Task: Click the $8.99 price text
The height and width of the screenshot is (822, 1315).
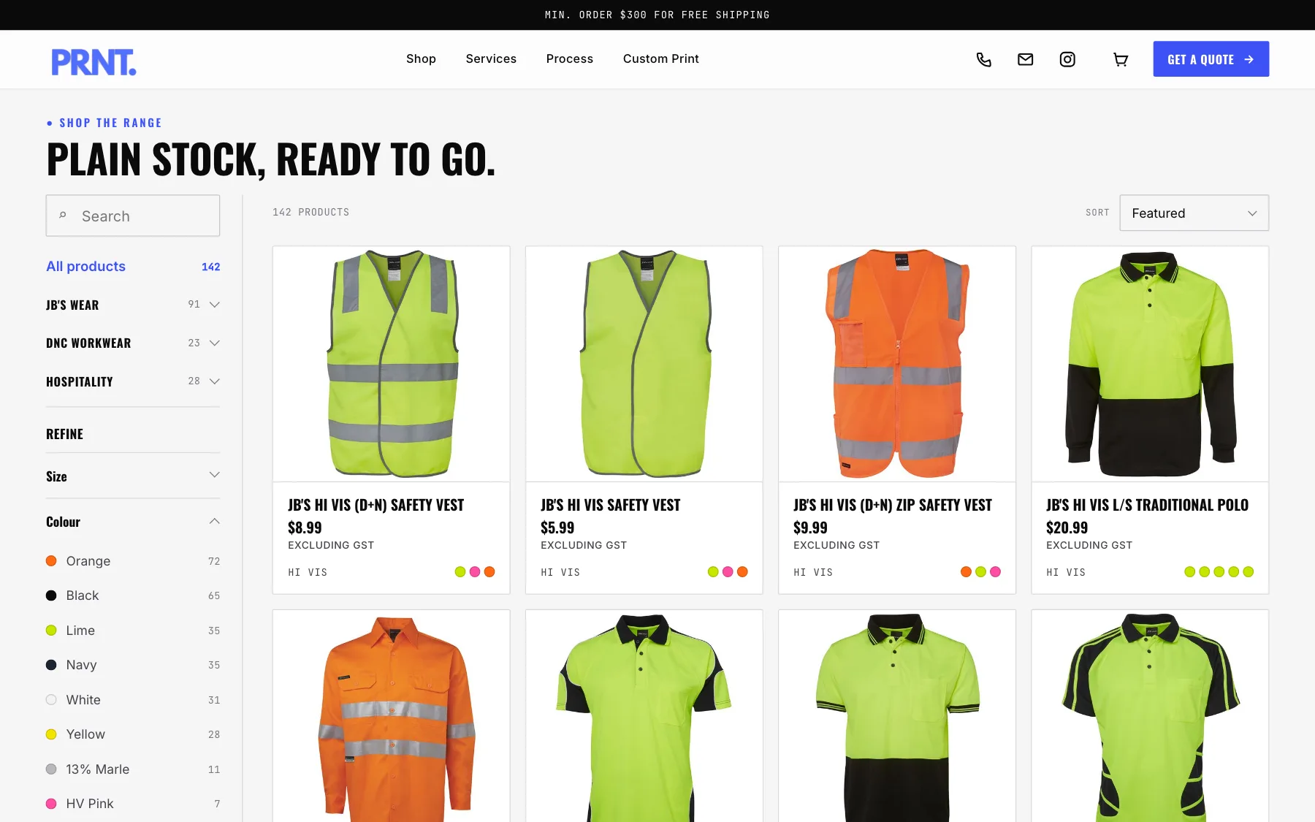Action: pos(305,528)
